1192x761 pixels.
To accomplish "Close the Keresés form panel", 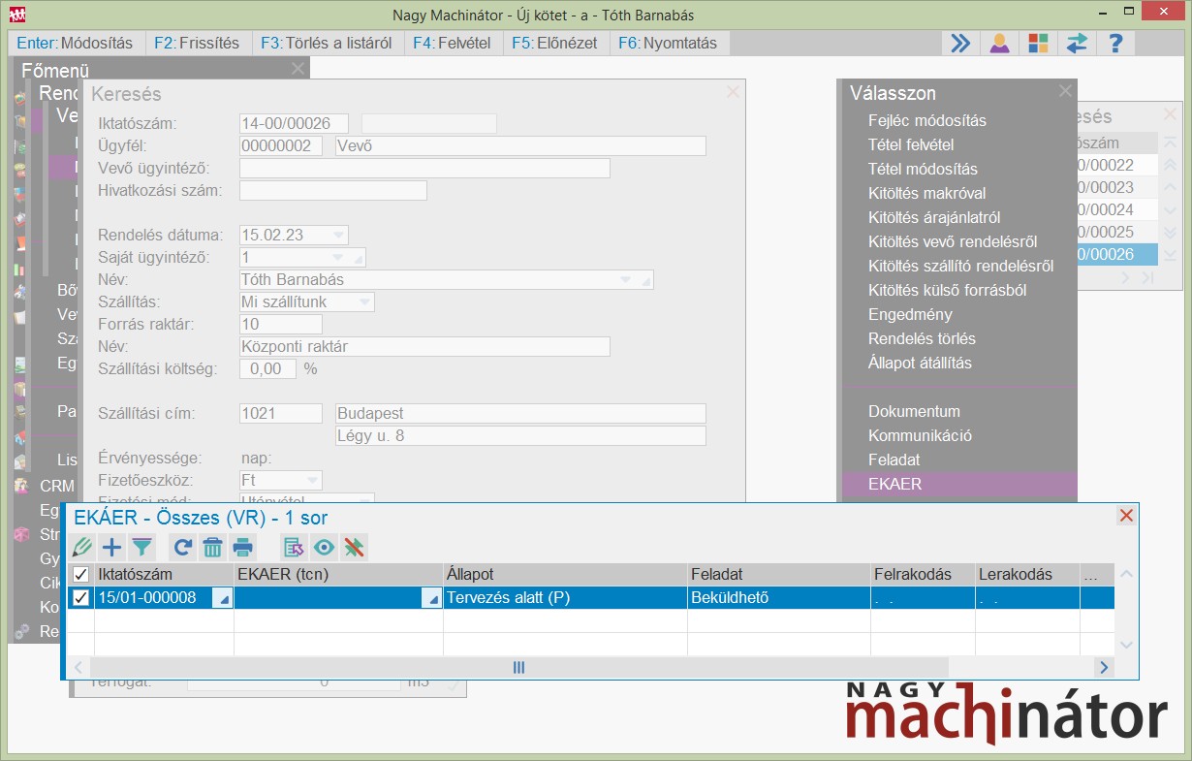I will click(x=733, y=92).
